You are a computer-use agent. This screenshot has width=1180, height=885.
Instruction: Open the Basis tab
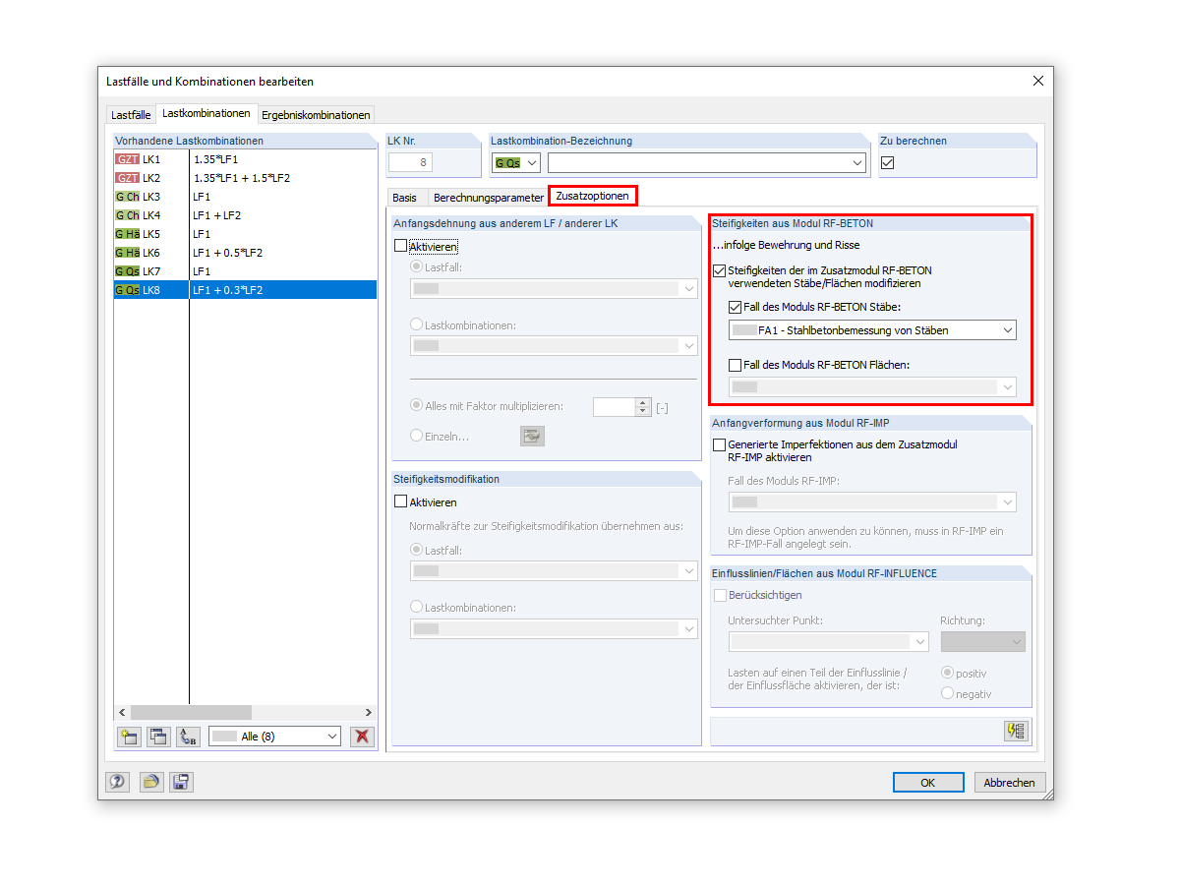tap(404, 197)
